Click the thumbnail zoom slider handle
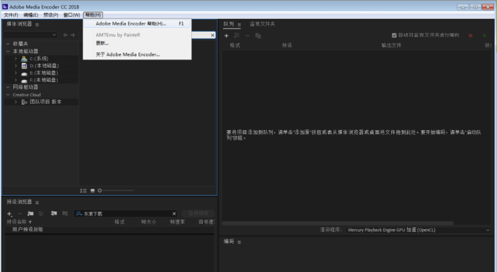 click(100, 190)
